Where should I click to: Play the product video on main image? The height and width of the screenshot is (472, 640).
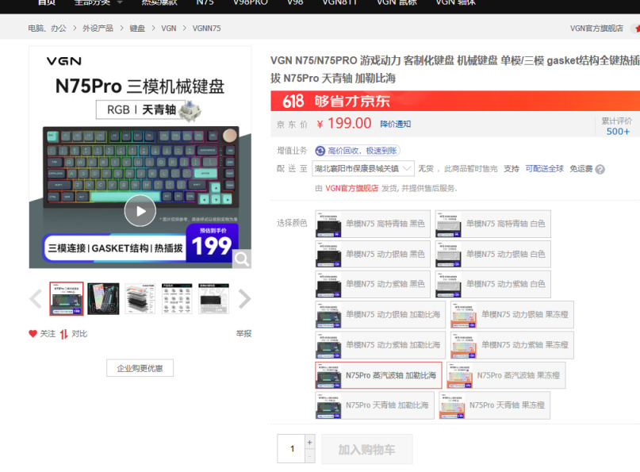click(140, 211)
